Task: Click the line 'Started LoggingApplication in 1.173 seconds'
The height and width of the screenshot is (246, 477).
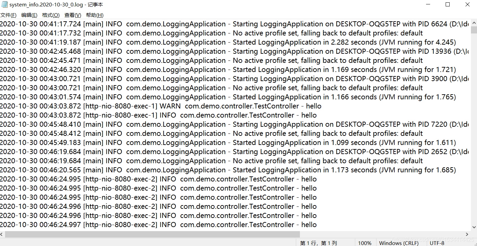Action: (x=228, y=170)
